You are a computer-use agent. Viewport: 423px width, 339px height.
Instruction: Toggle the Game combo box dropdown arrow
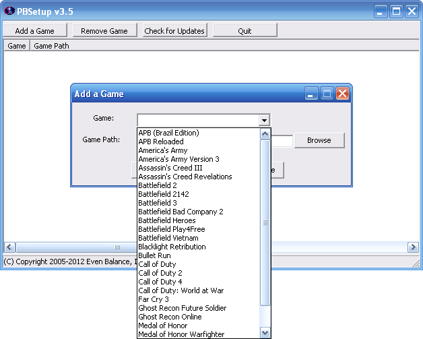coord(264,121)
